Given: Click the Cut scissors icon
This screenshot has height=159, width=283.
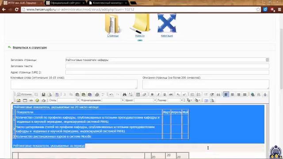Looking at the screenshot, I should click(x=65, y=95).
